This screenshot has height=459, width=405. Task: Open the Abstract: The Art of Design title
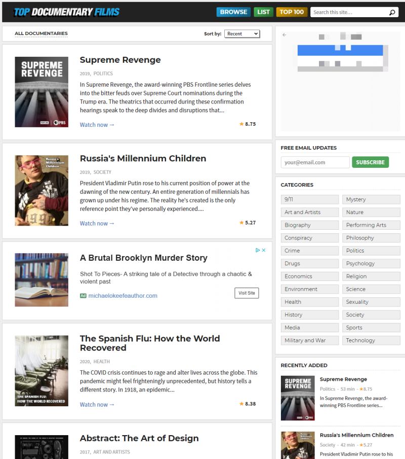click(x=139, y=438)
